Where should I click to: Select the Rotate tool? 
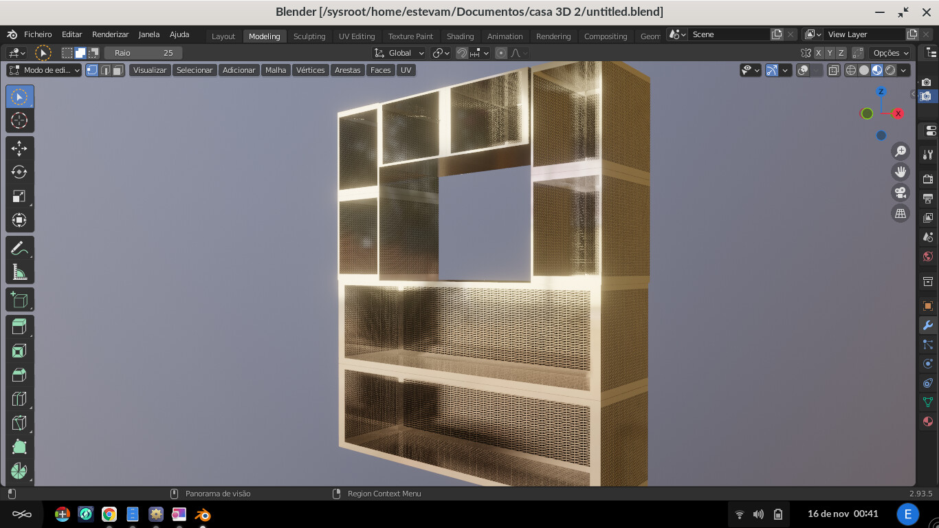pos(19,172)
